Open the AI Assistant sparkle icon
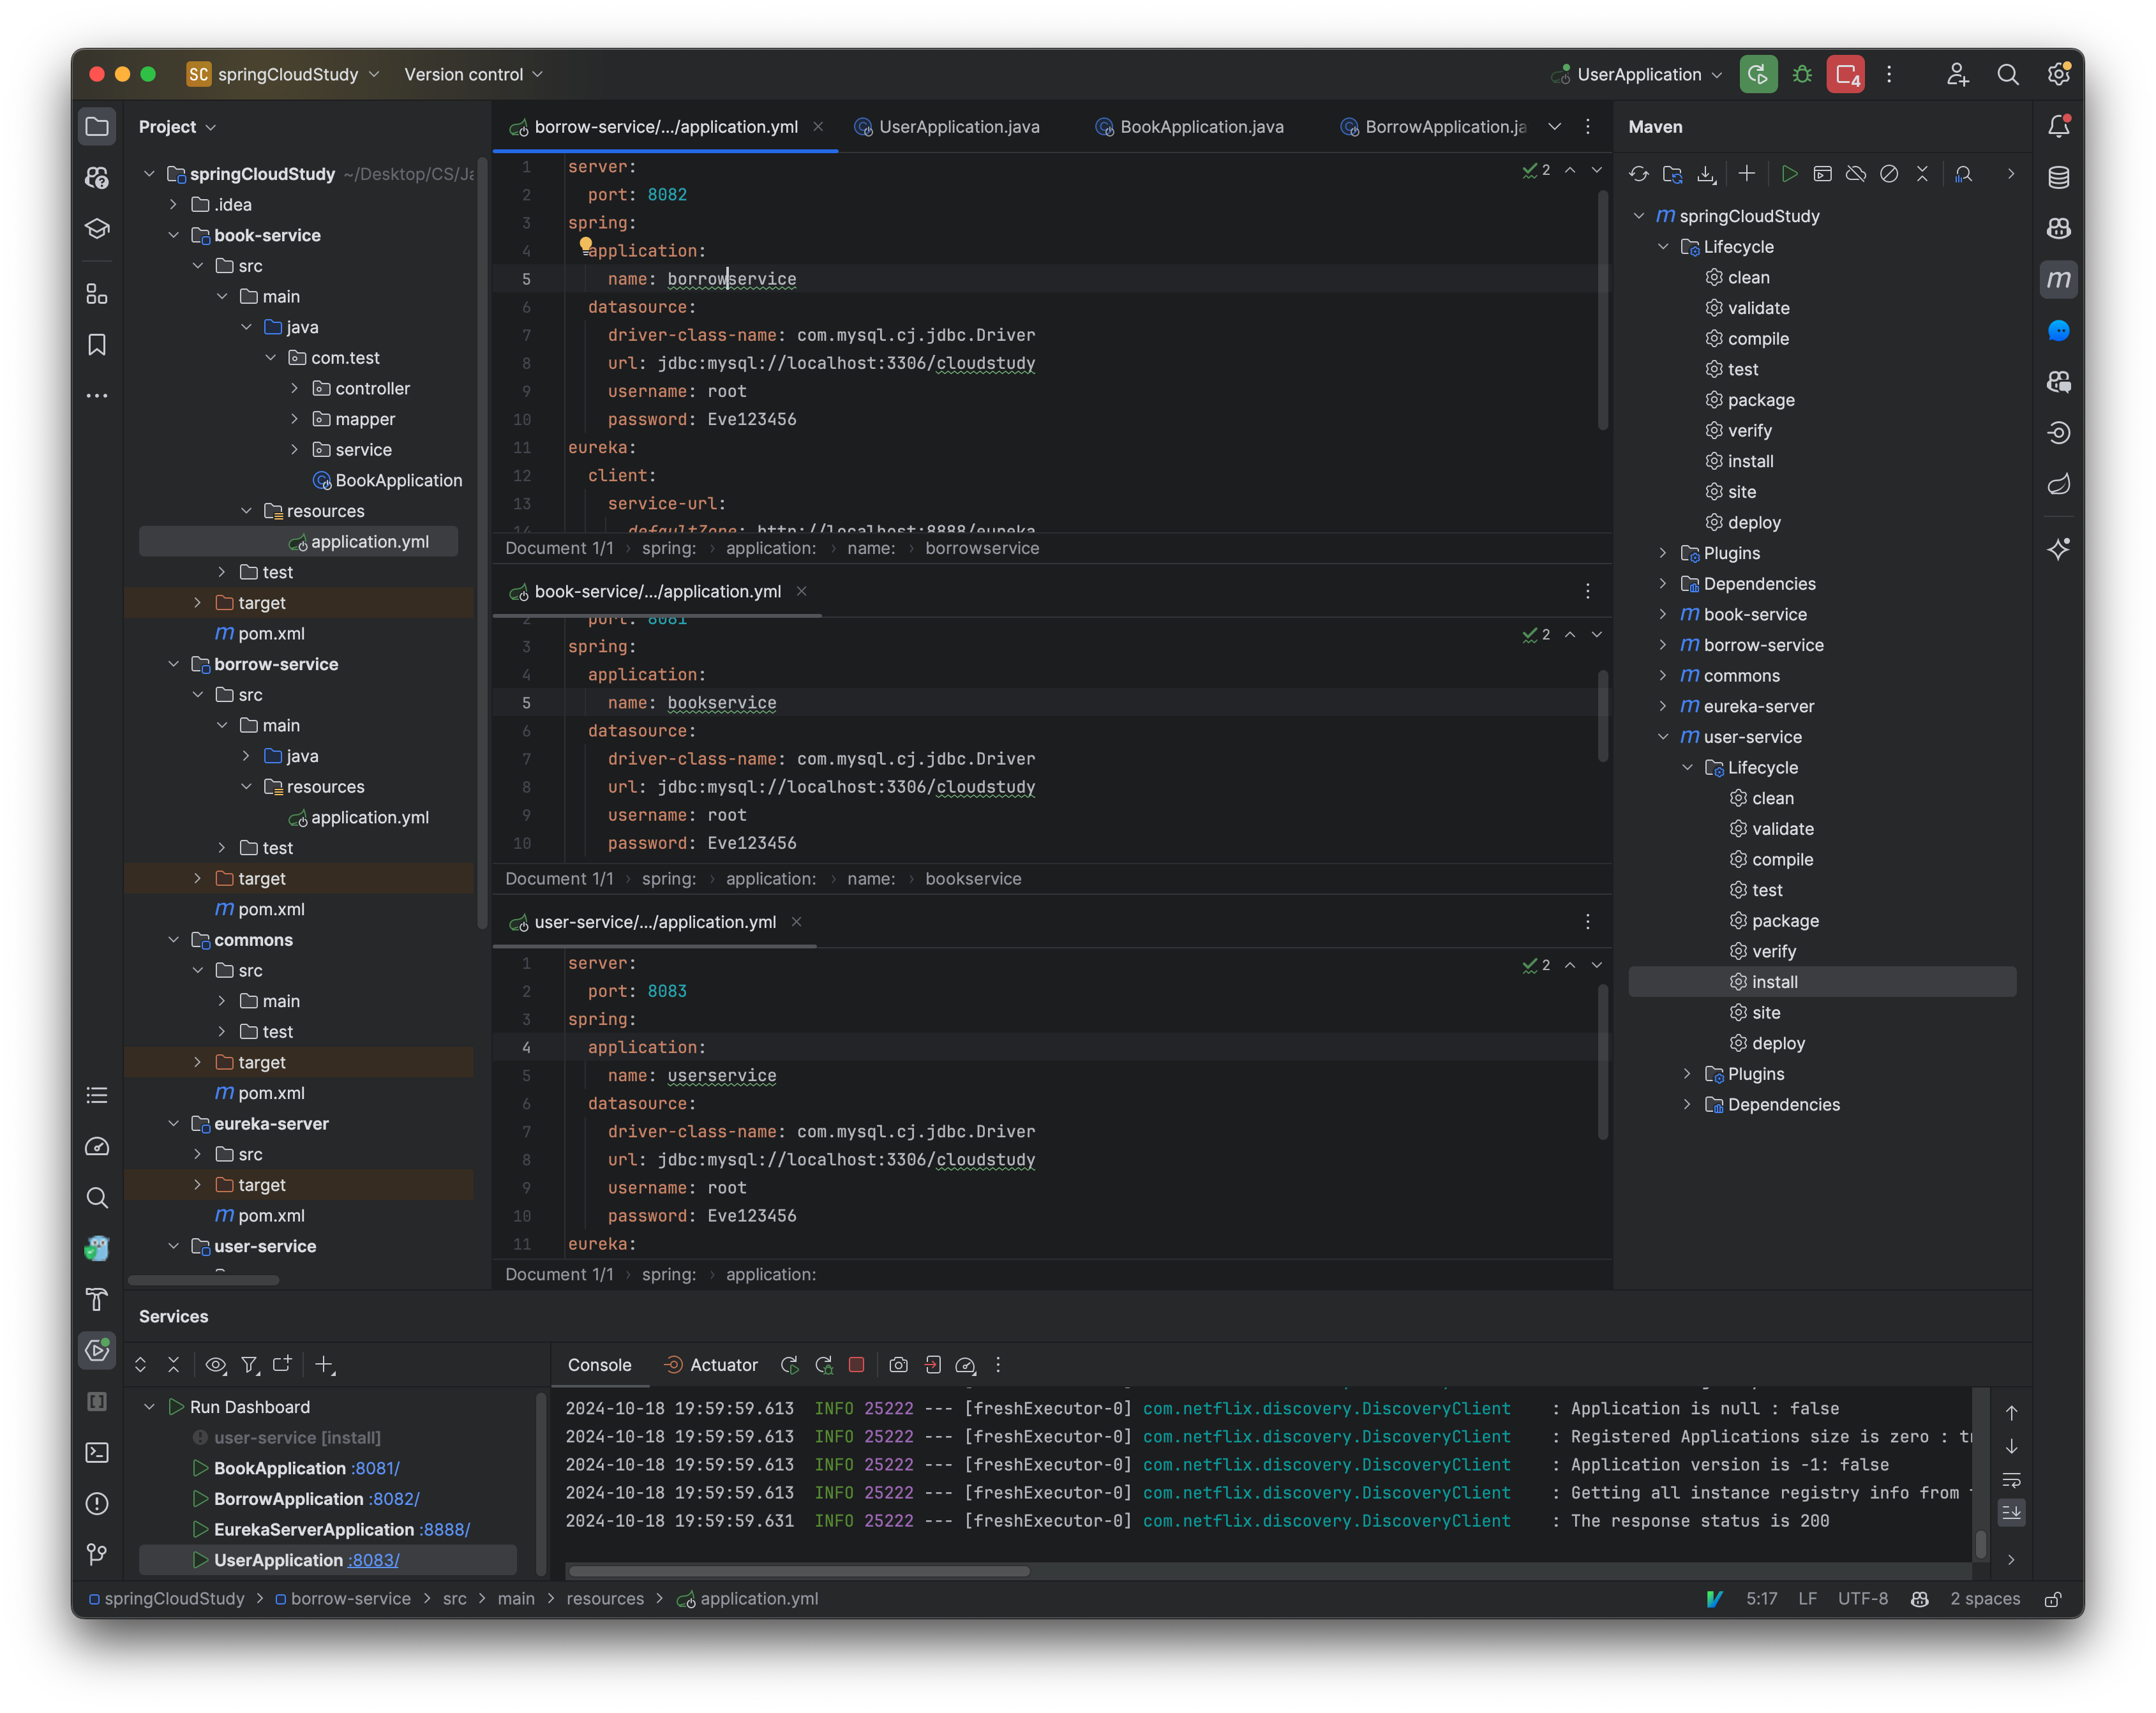Viewport: 2156px width, 1713px height. (x=2059, y=548)
